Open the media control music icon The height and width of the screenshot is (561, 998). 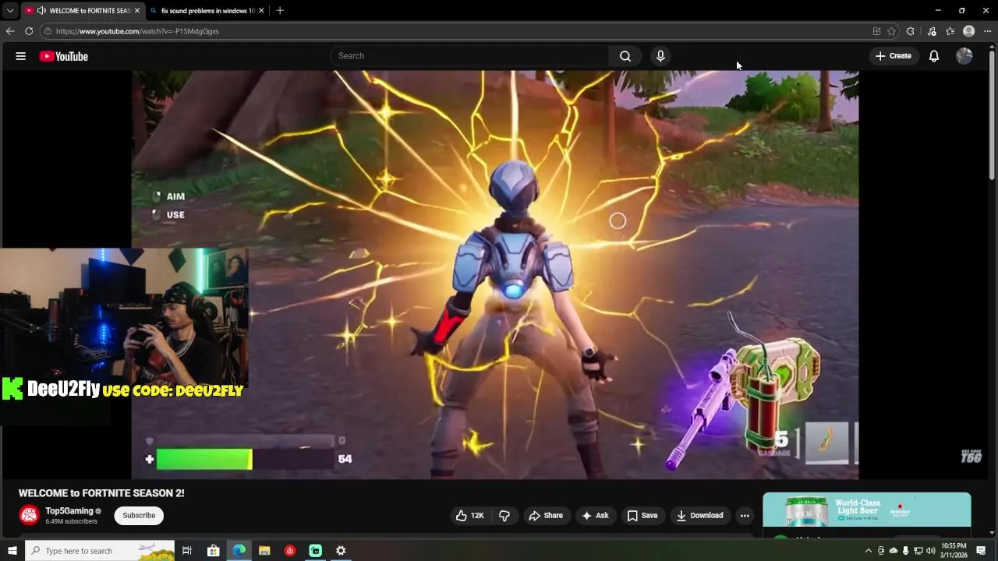pyautogui.click(x=932, y=31)
